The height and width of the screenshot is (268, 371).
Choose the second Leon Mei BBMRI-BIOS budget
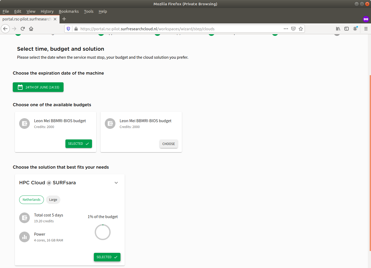click(x=169, y=144)
